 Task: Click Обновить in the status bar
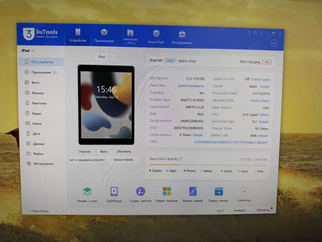(x=263, y=210)
